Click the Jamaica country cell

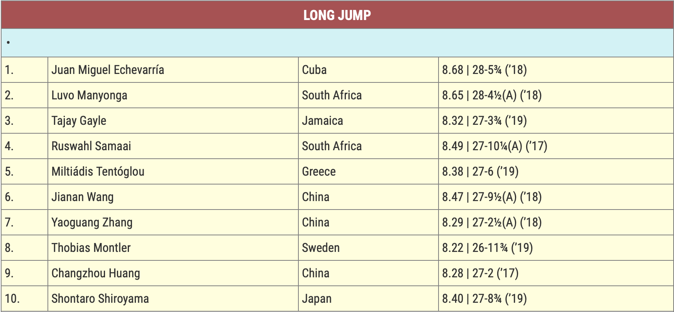point(322,121)
